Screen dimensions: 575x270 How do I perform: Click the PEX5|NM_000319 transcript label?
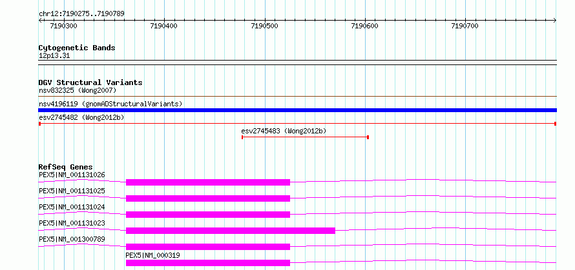153,255
